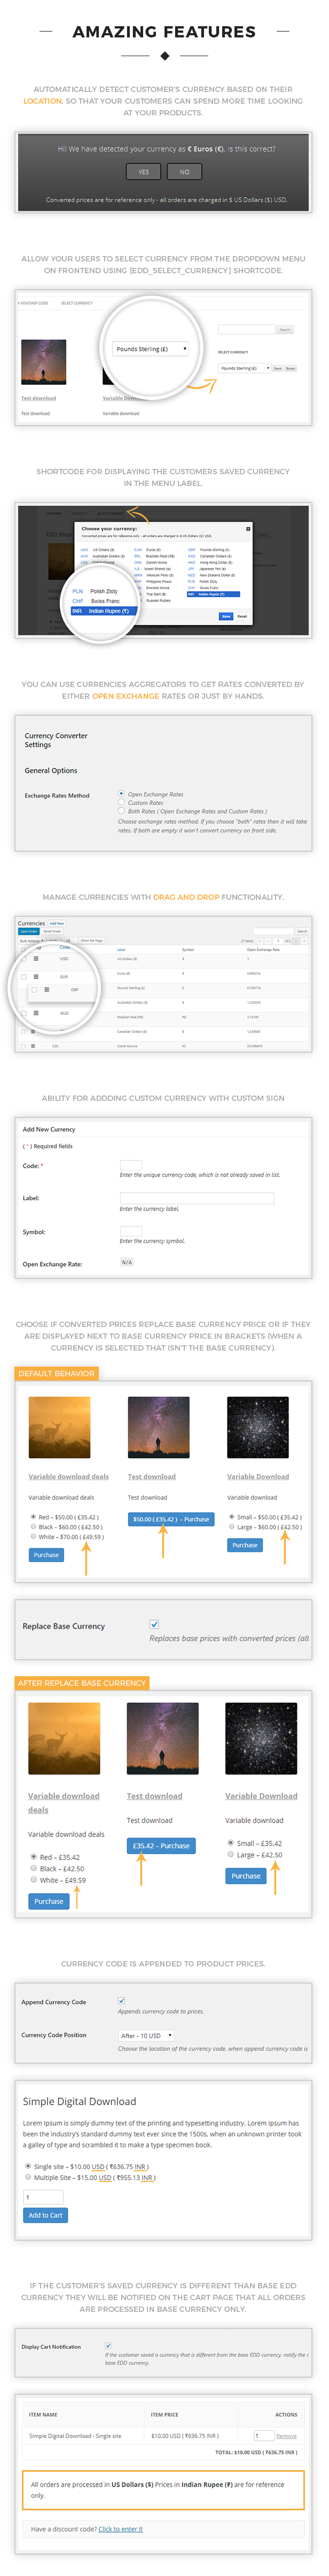Click the drag handle icon beside GBP
329x2576 pixels.
coord(46,989)
